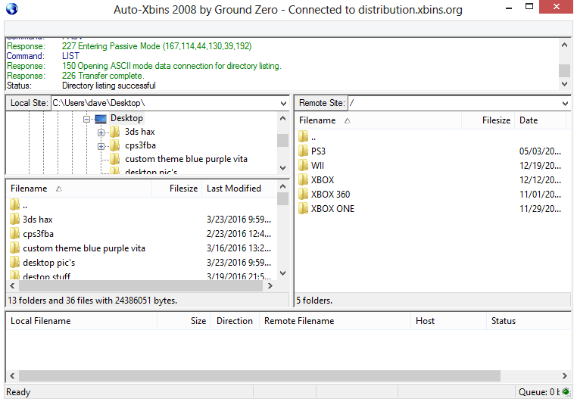This screenshot has height=402, width=577.
Task: Click the queue pane scroll left arrow
Action: tap(13, 376)
